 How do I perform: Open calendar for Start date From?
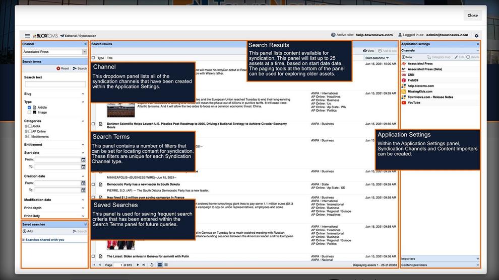point(83,160)
